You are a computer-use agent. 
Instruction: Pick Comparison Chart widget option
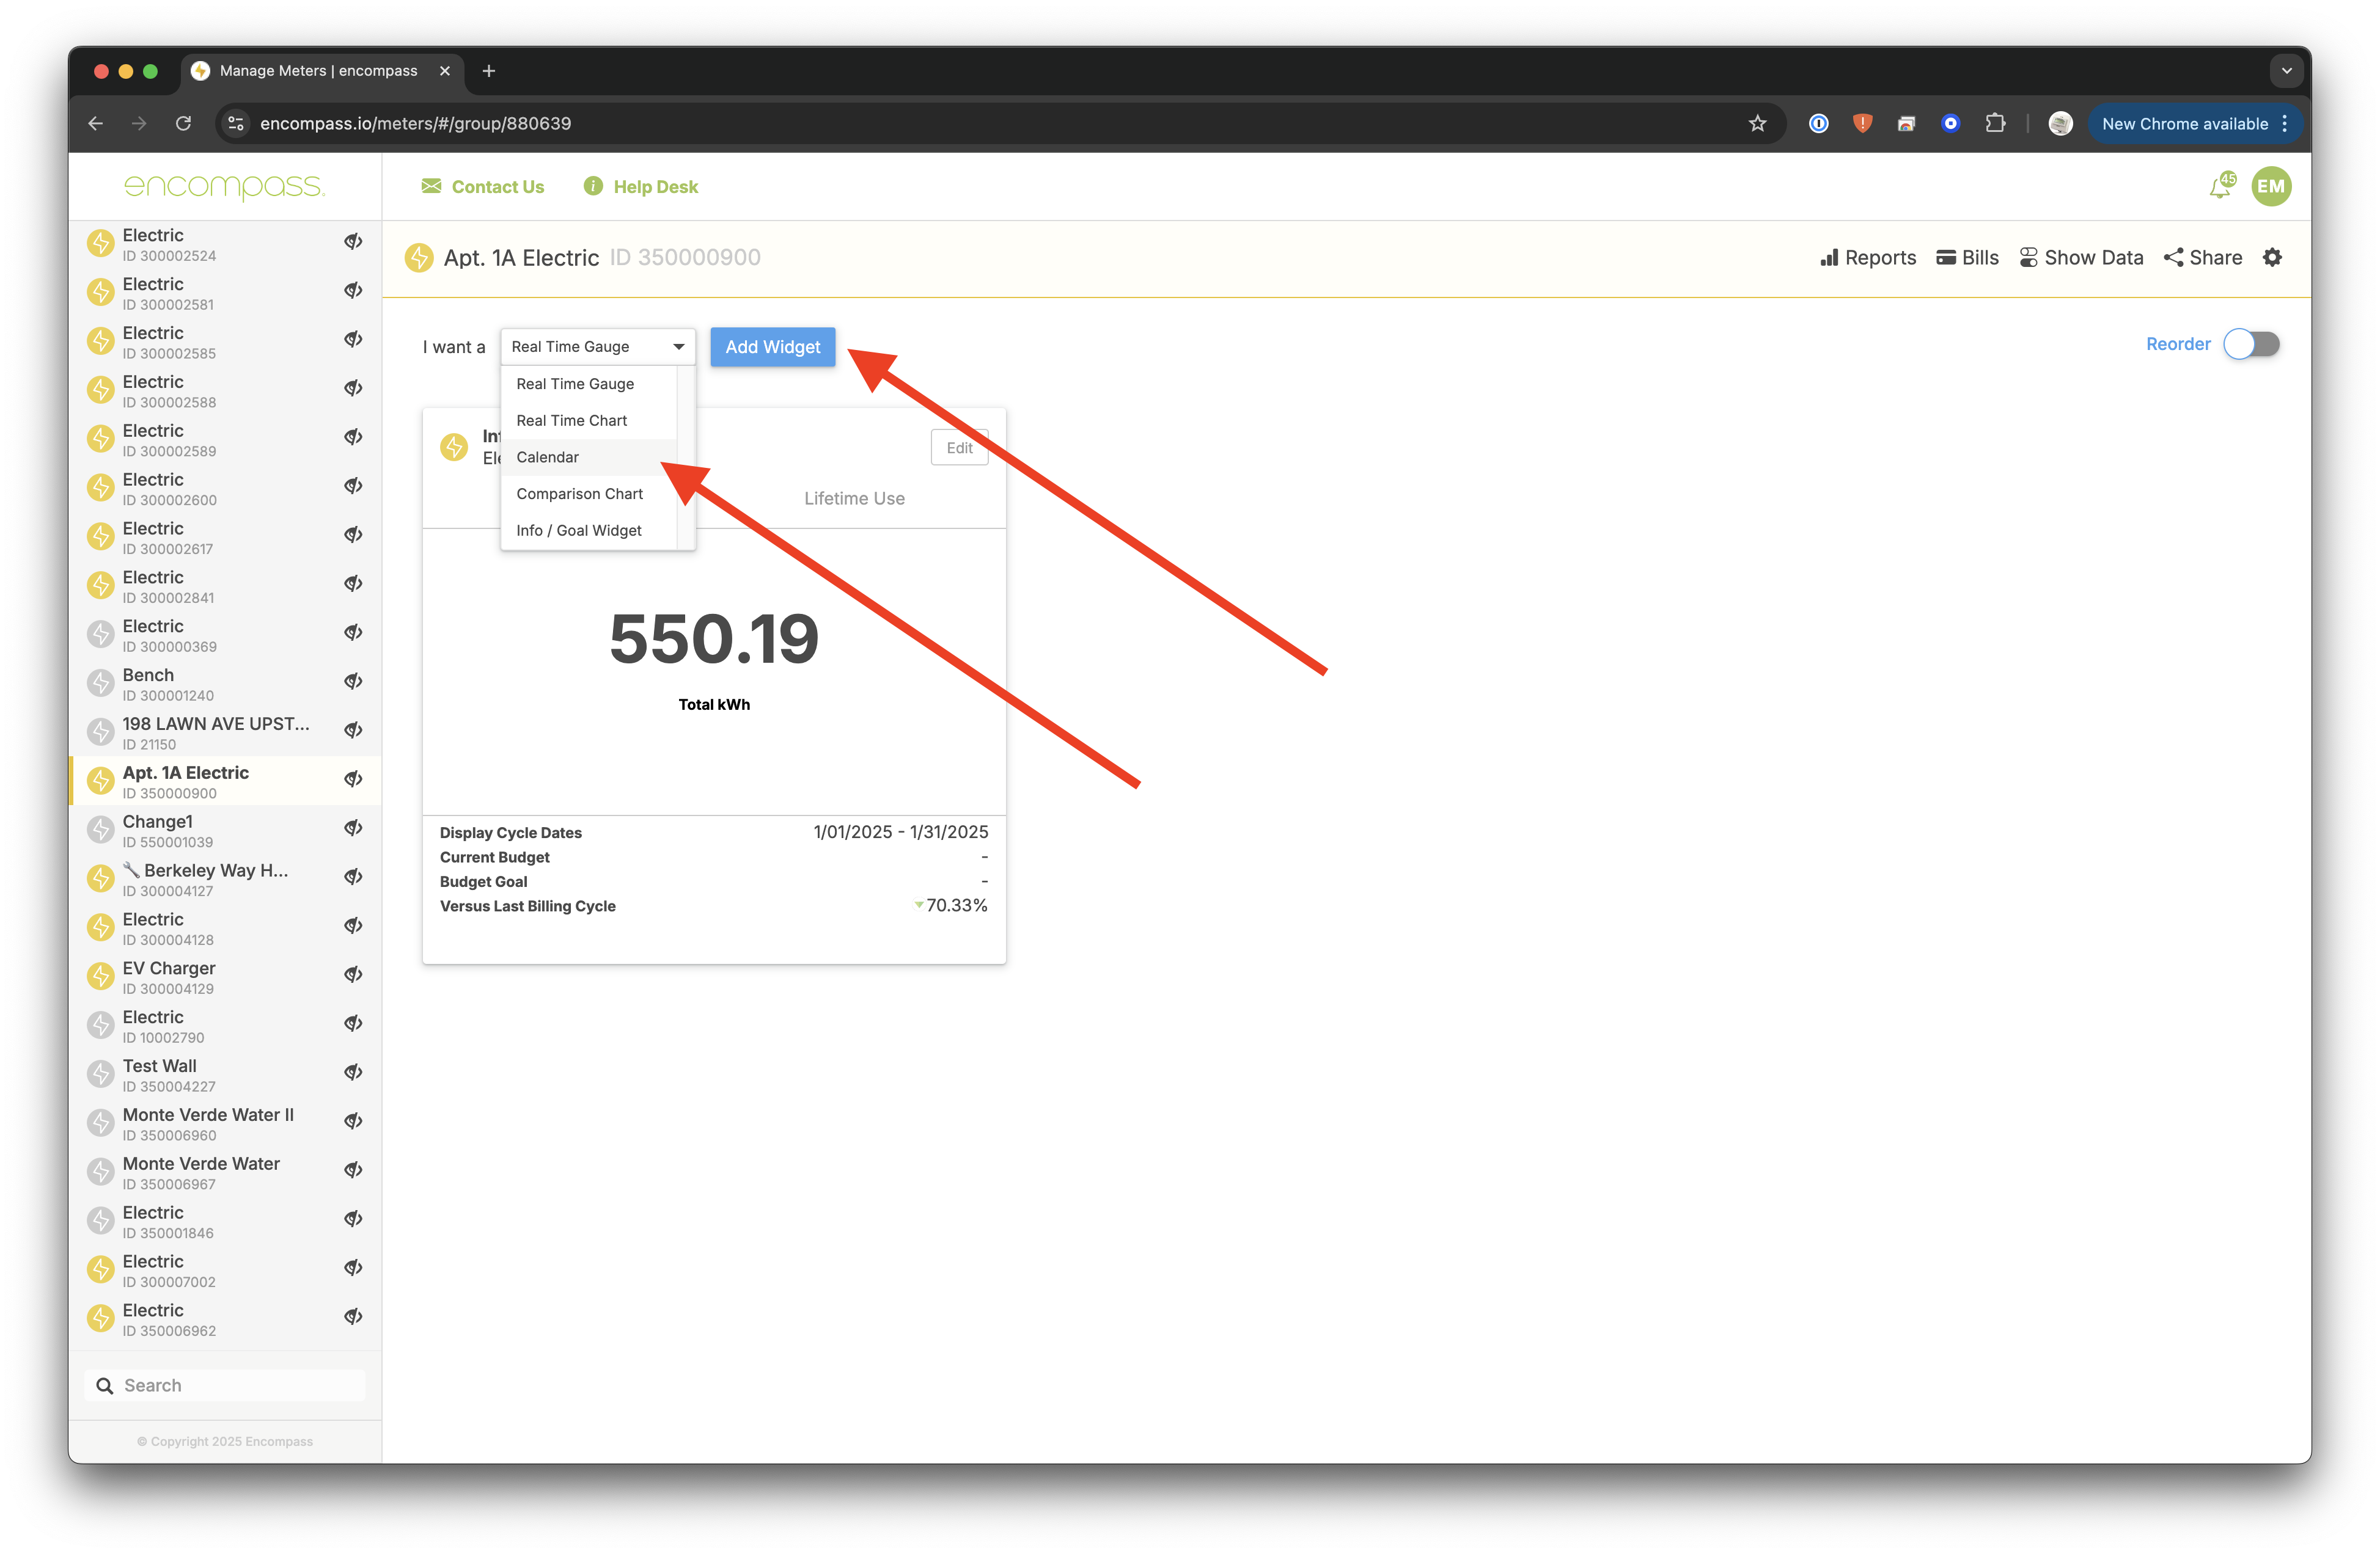579,494
